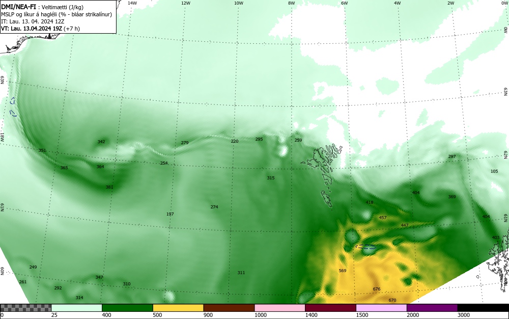
Task: Click the CAPE value 369
Action: [452, 197]
